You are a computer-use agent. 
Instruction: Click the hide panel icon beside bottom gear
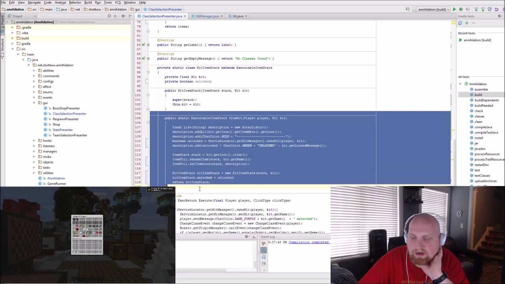coord(254,237)
